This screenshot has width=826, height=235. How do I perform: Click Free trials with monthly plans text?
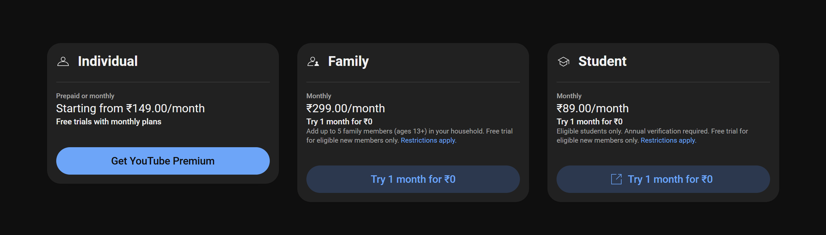click(109, 122)
